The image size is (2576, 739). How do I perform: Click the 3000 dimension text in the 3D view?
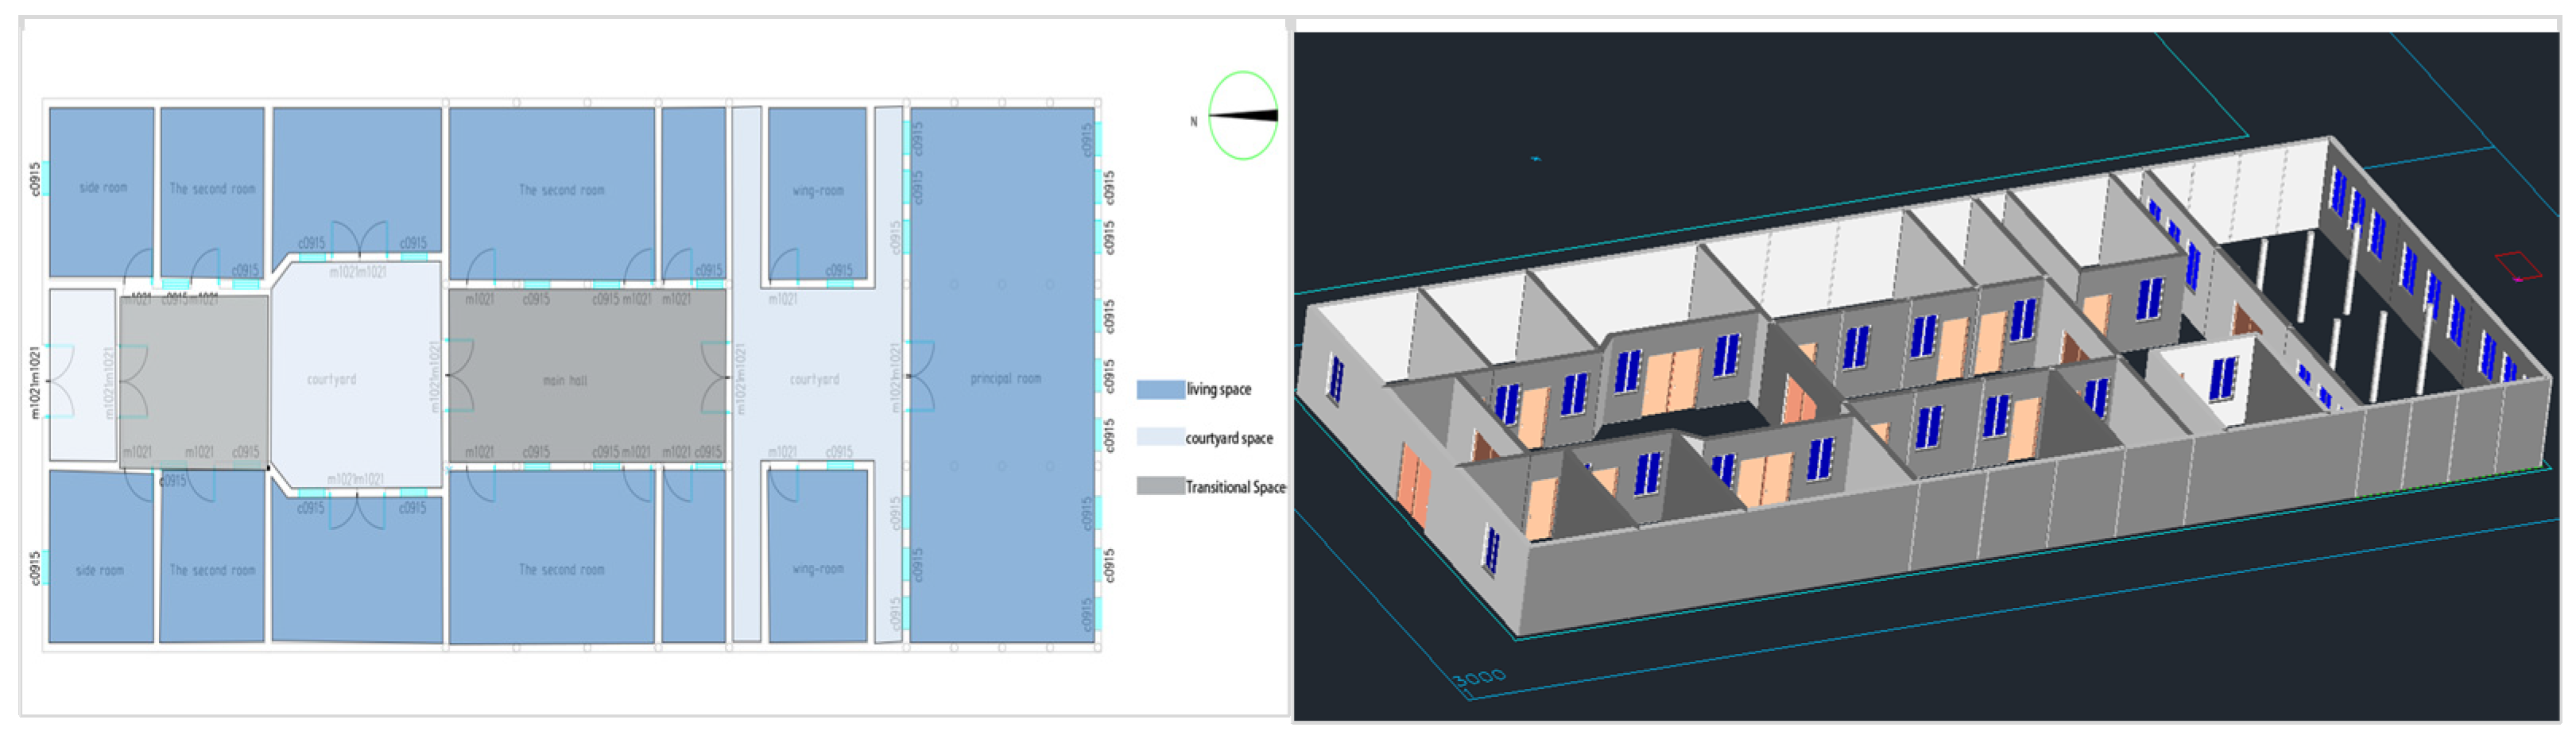(x=1479, y=678)
